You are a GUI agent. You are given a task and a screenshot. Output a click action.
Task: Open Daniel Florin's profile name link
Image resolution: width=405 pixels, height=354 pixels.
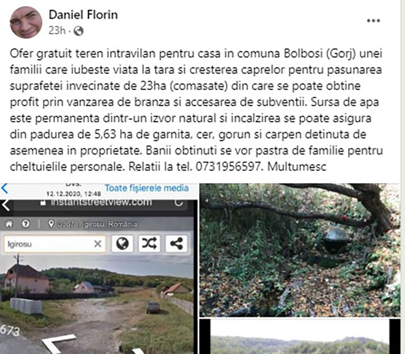point(83,15)
